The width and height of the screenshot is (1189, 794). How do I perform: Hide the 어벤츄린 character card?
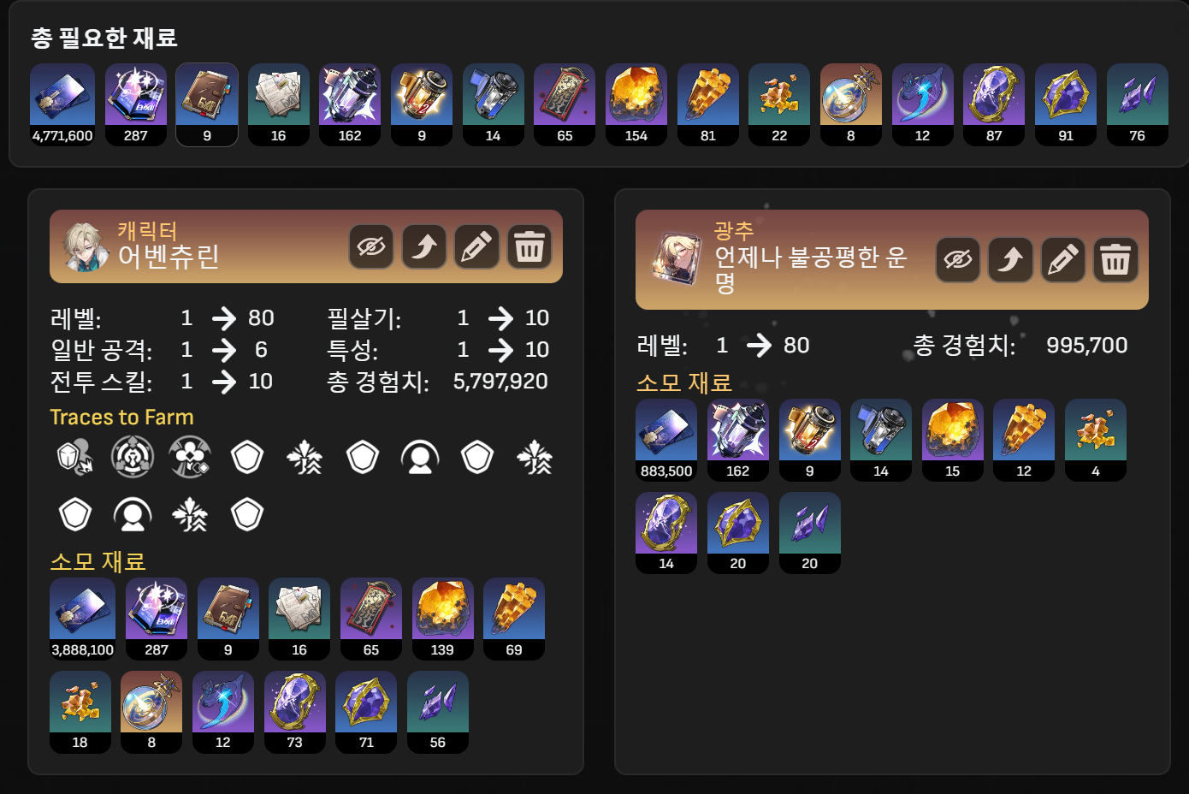pos(371,247)
